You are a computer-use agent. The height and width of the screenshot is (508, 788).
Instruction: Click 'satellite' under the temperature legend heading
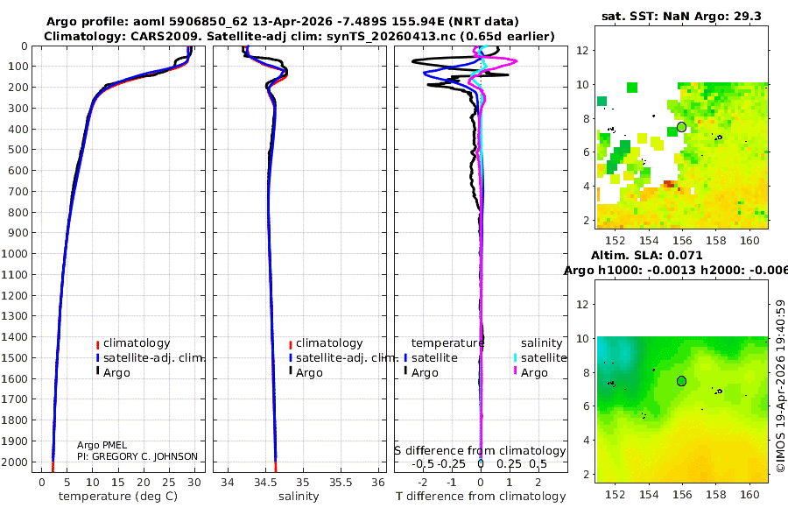[434, 358]
